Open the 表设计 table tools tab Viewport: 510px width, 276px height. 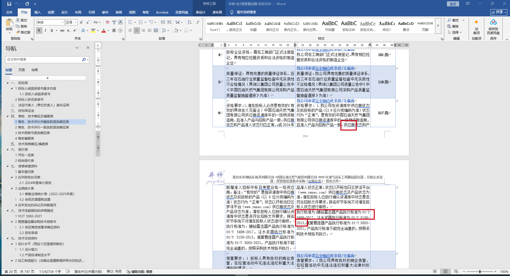201,12
